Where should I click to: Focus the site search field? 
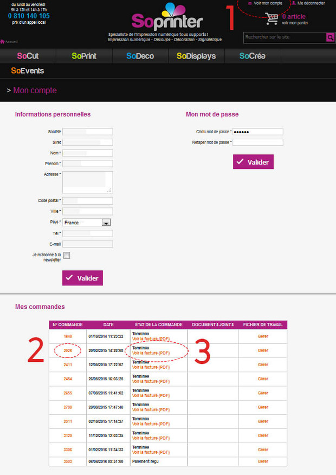[285, 37]
